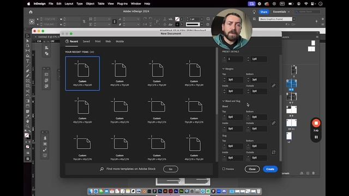This screenshot has height=196, width=349.
Task: Enable the Preview checkbox
Action: pos(224,169)
